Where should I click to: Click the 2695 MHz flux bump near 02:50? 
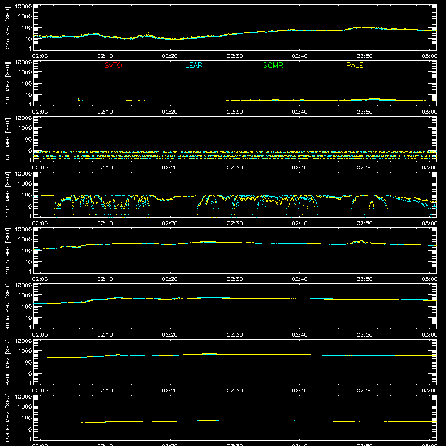click(x=359, y=242)
